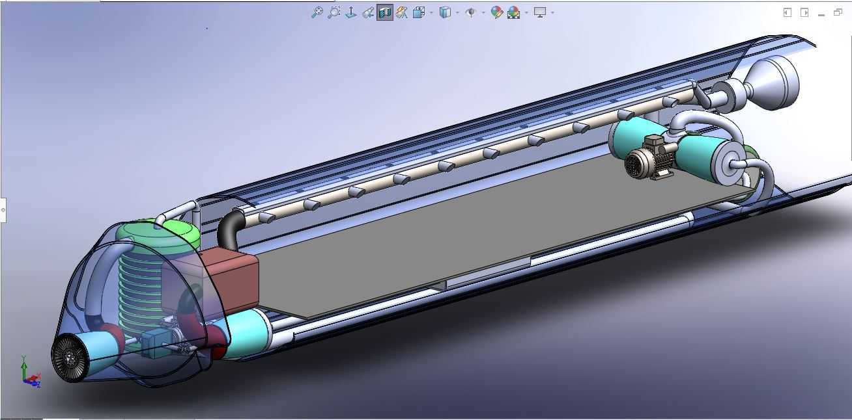
Task: Open the Display Style dropdown arrow
Action: (457, 12)
